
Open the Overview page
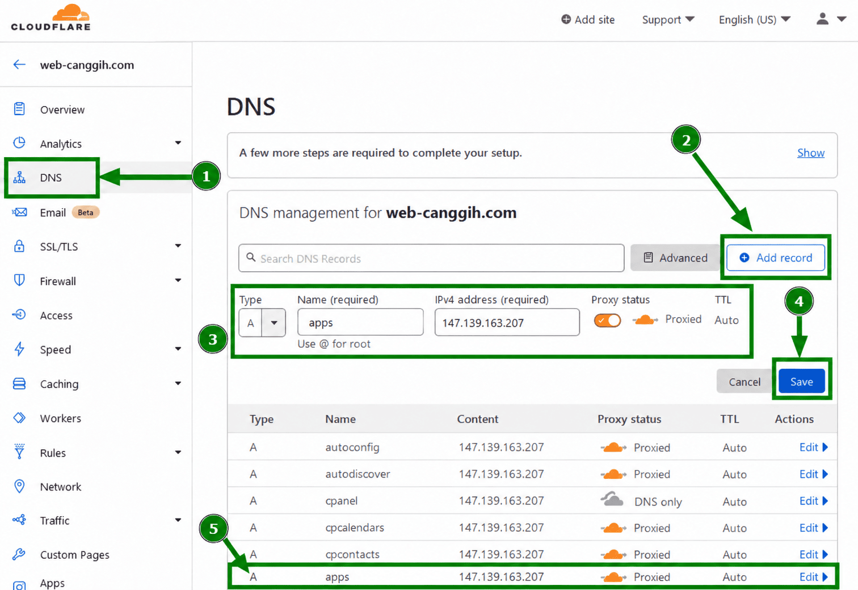coord(62,109)
